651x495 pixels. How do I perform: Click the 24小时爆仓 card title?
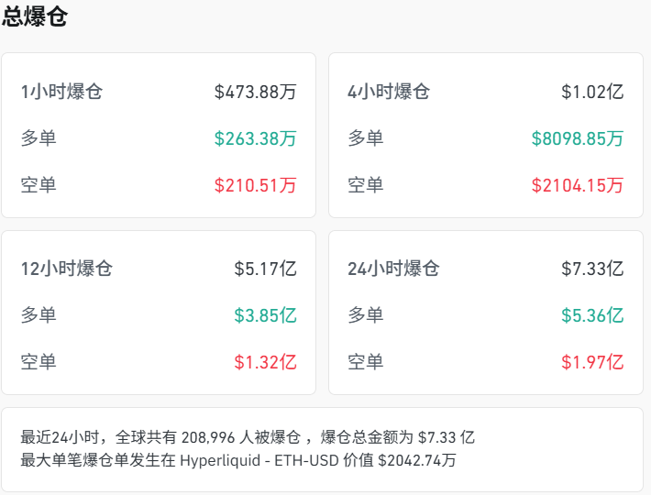[393, 269]
